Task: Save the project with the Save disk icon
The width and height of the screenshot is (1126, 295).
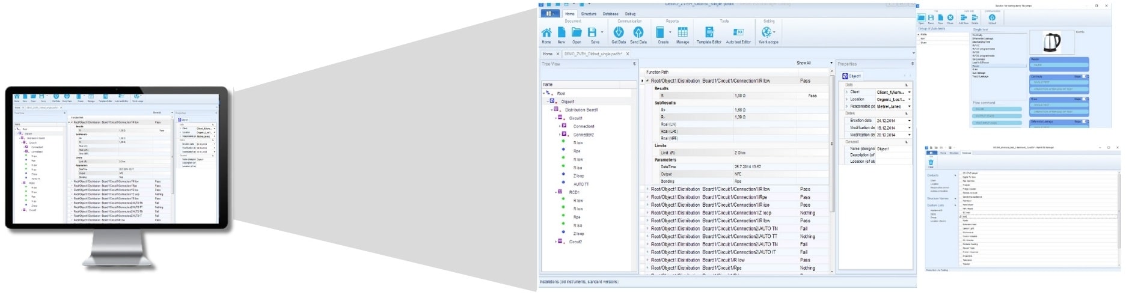Action: tap(592, 32)
